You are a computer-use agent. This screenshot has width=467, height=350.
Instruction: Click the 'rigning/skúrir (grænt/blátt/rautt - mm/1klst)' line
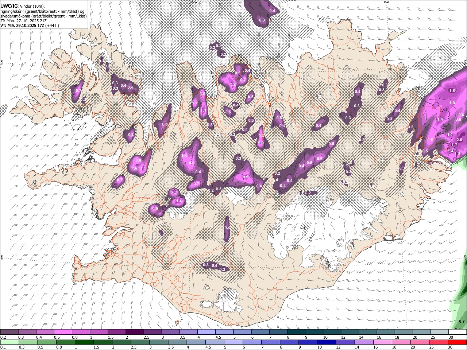42,11
